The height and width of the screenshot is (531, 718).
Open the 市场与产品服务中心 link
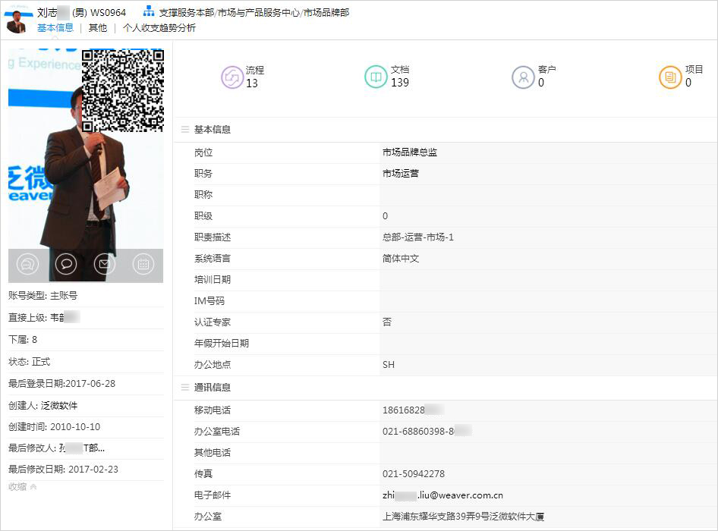click(259, 13)
